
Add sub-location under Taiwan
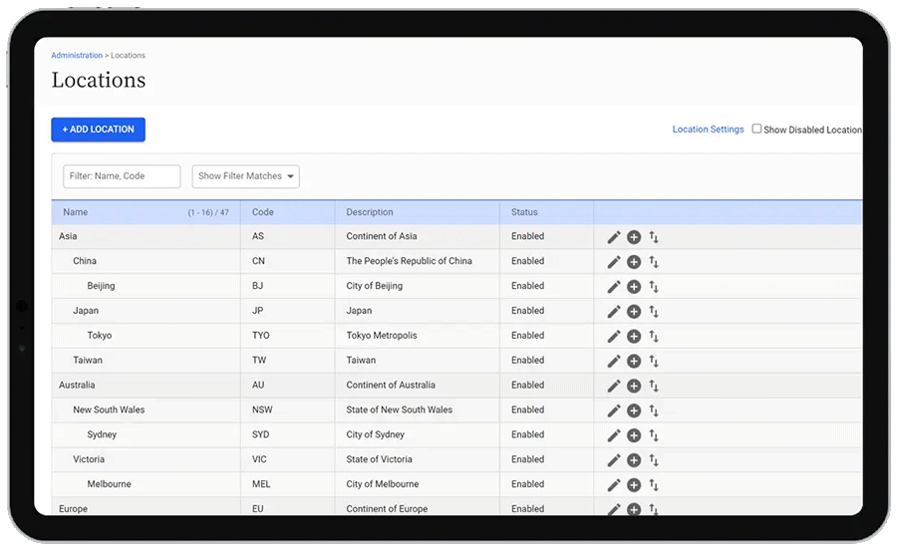tap(634, 361)
